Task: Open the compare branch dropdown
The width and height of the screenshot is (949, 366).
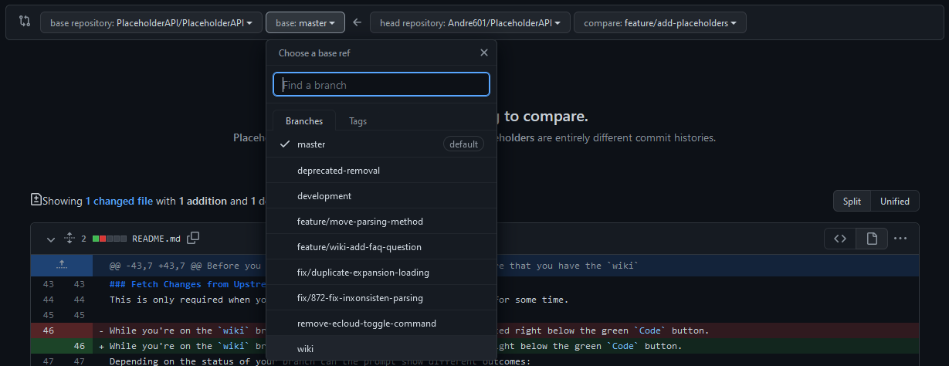Action: (659, 23)
